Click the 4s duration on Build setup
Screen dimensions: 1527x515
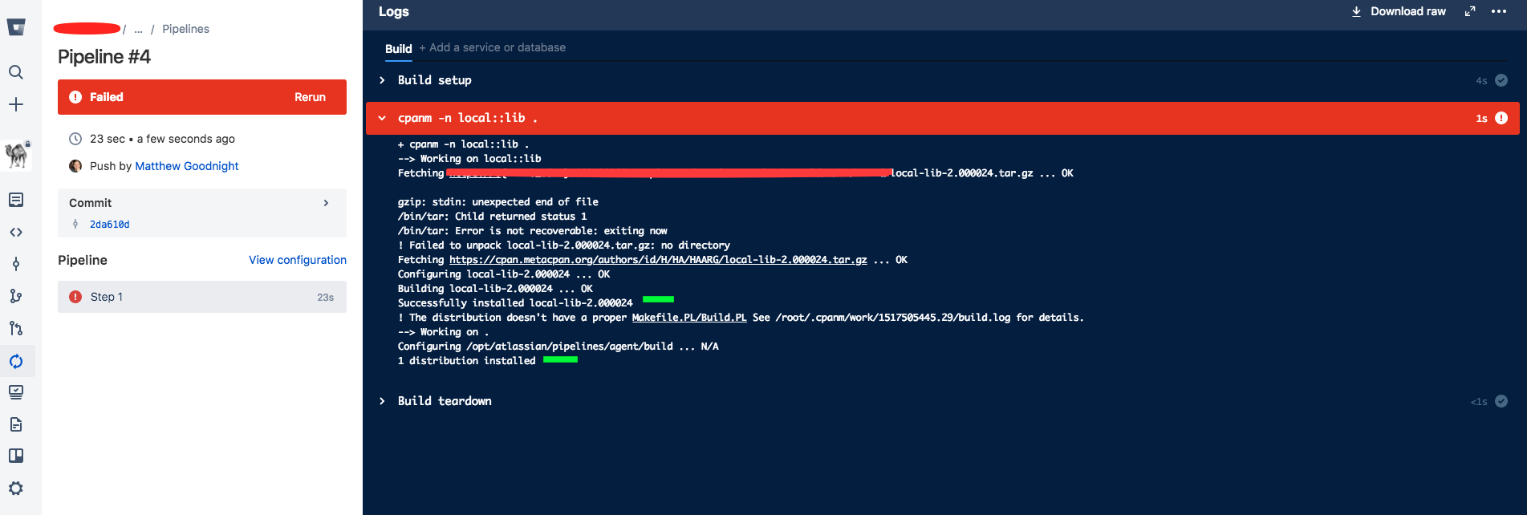1481,81
